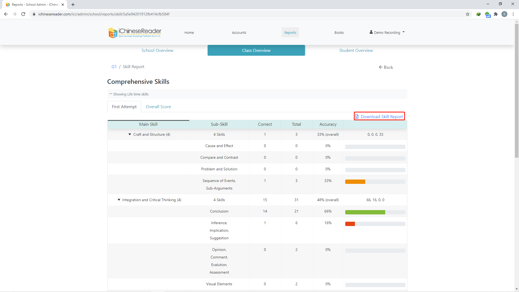Screen dimensions: 519x292
Task: Click the browser reload icon
Action: (23, 14)
